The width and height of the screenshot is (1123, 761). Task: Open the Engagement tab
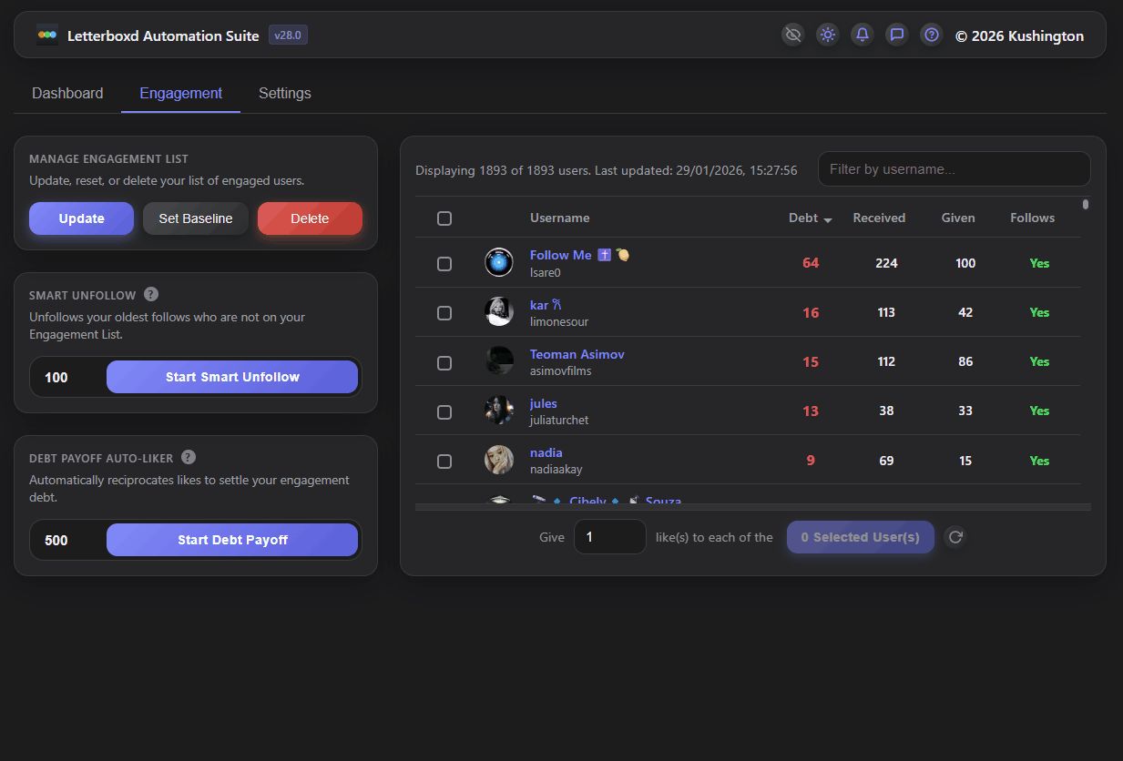[x=180, y=93]
